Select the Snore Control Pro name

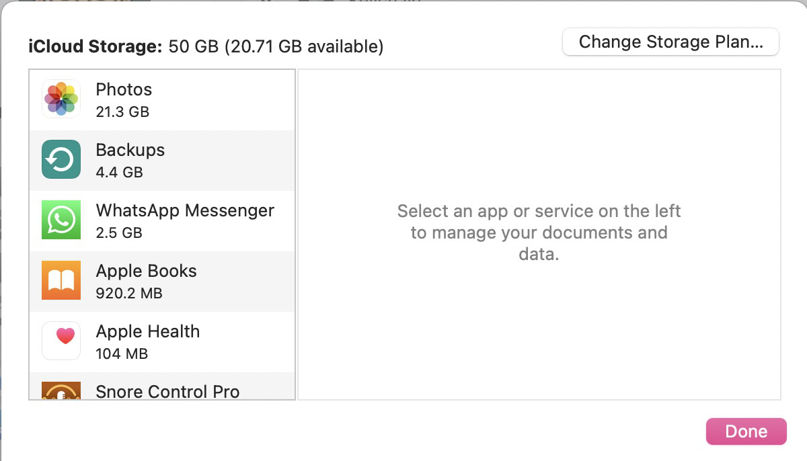[167, 391]
